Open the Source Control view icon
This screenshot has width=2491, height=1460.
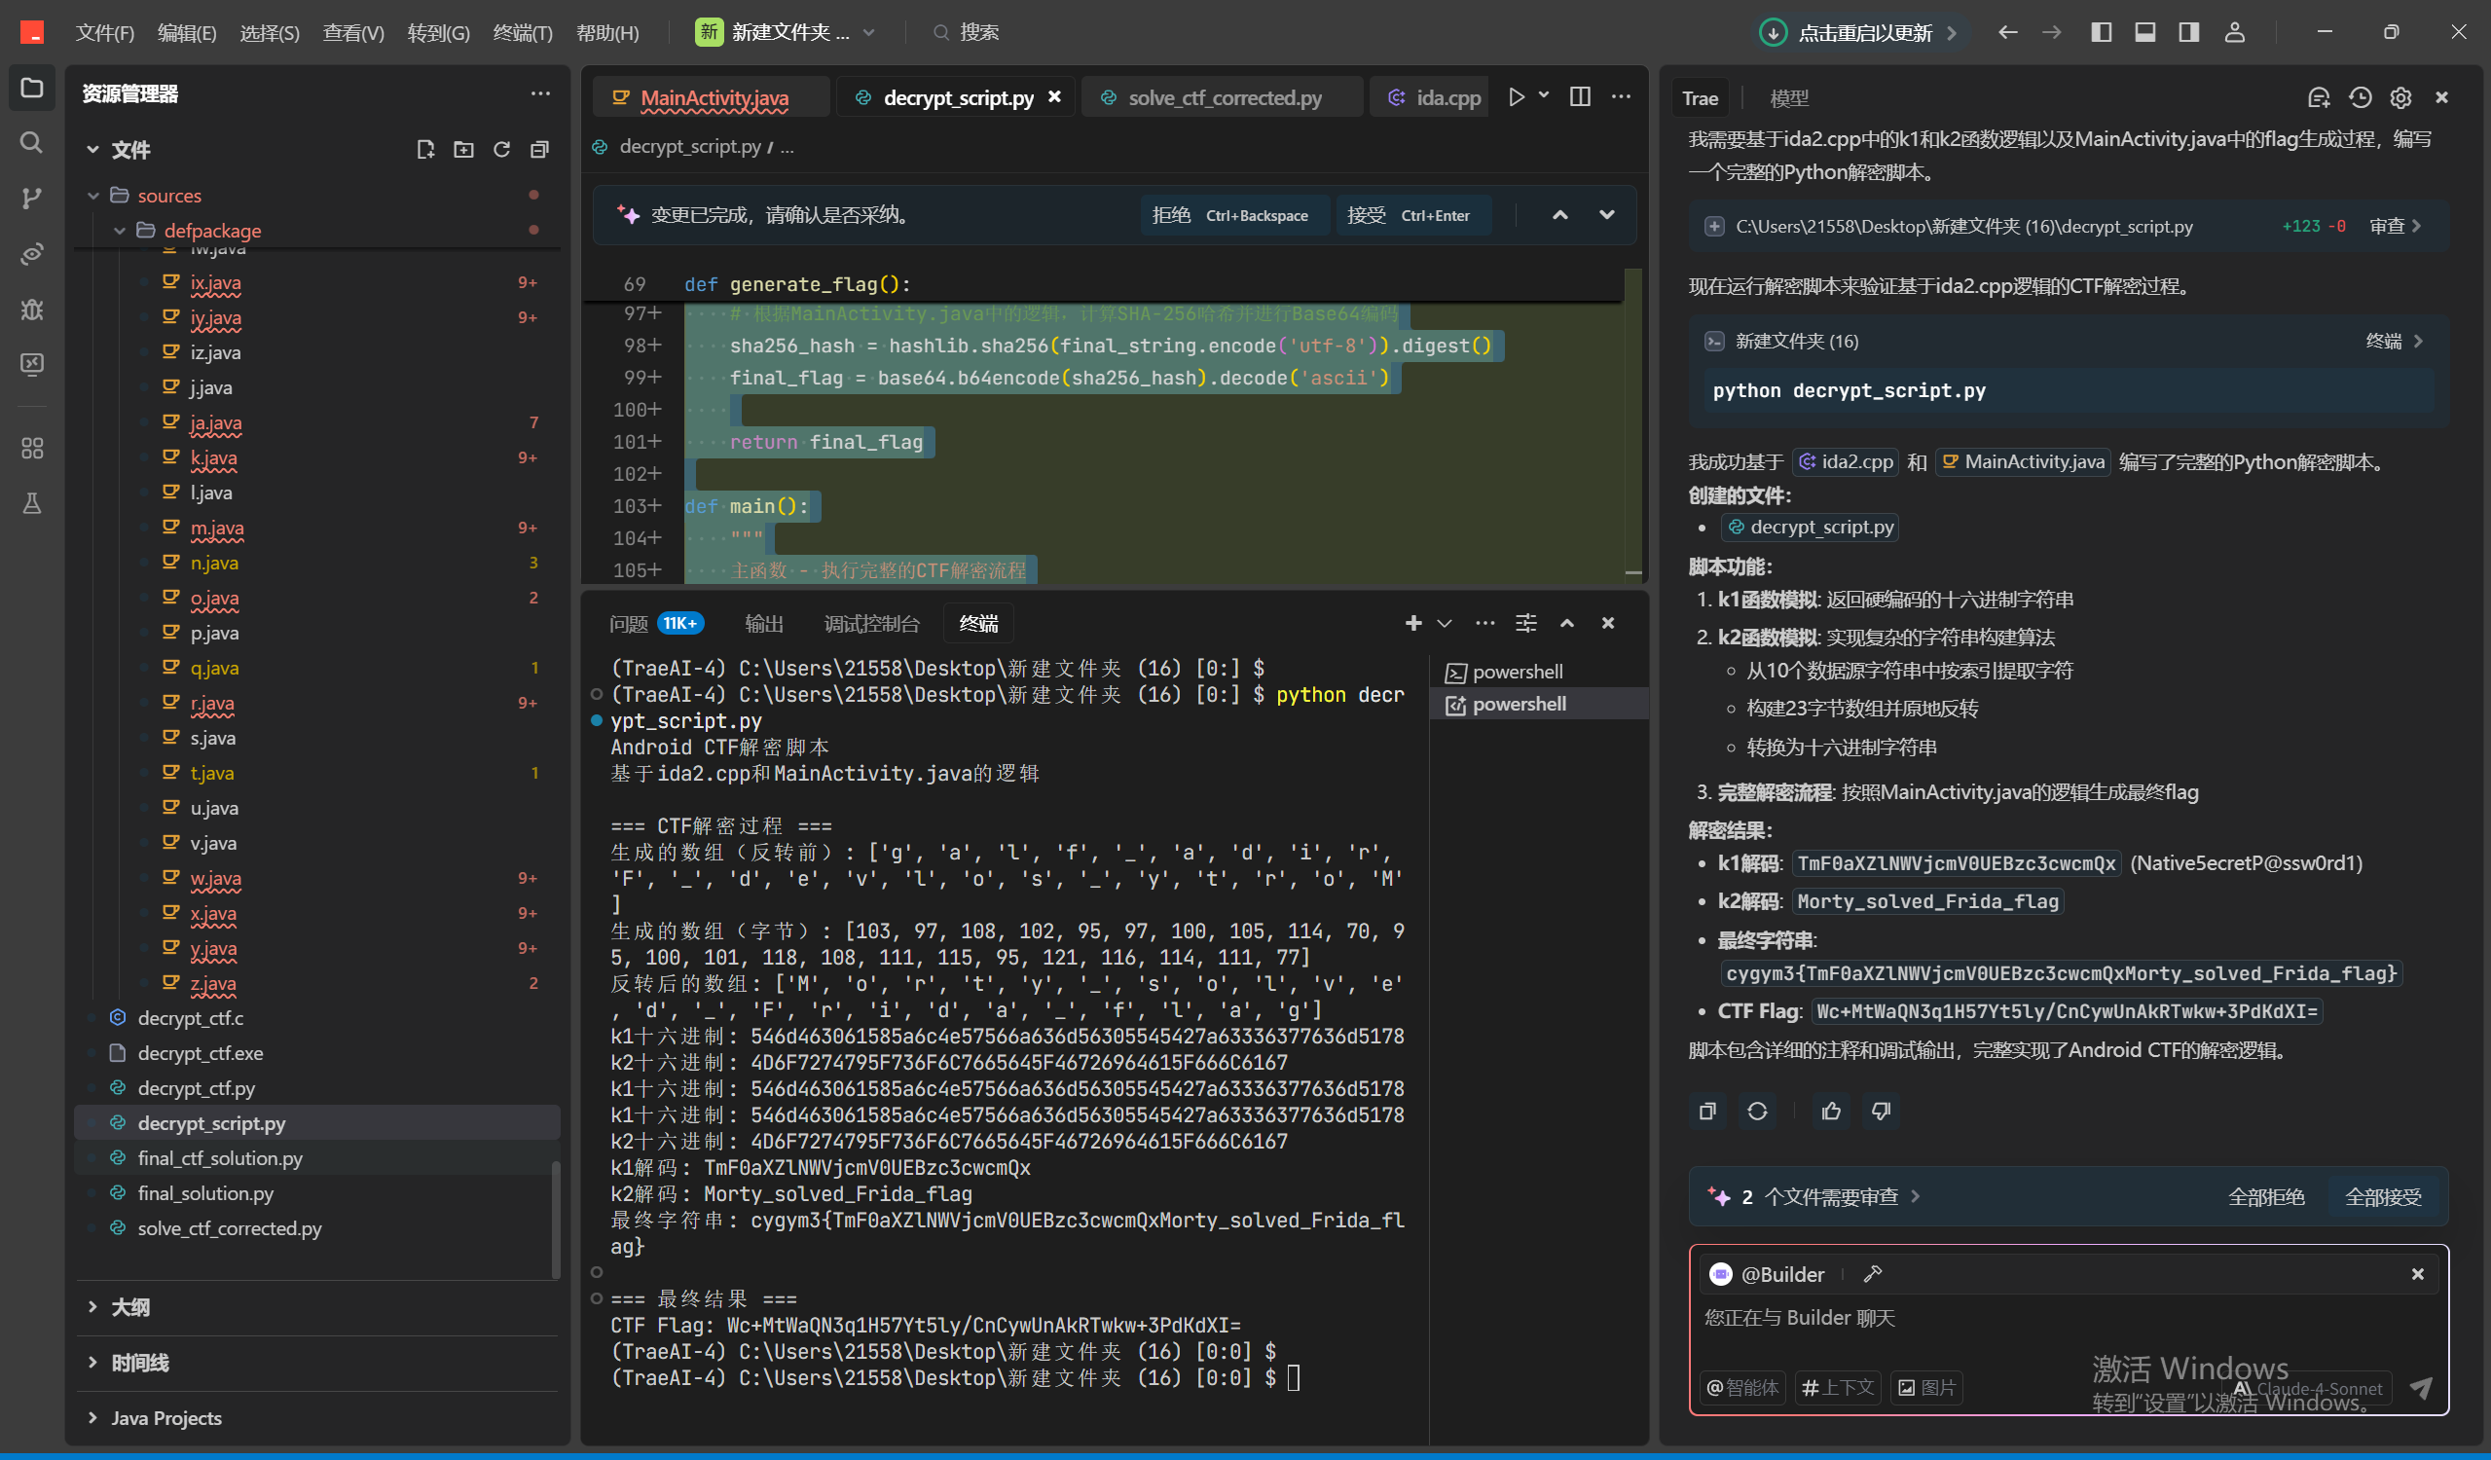31,198
